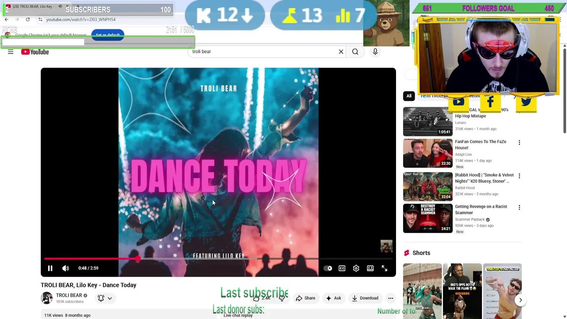Open the first Shorts thumbnail with cheerleader

click(x=422, y=291)
